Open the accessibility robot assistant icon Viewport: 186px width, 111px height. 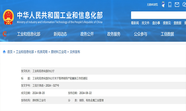163,5
